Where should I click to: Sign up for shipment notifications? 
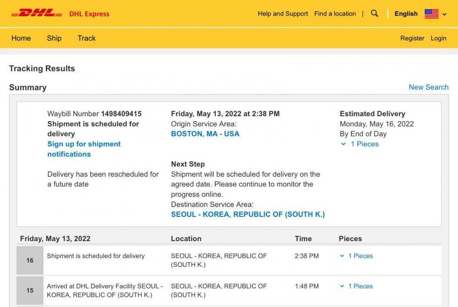(84, 149)
